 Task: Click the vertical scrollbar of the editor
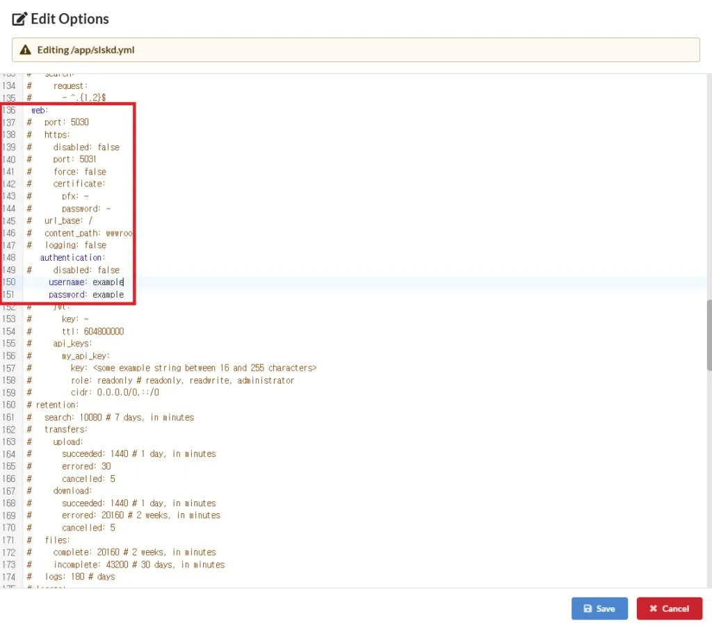(x=708, y=334)
